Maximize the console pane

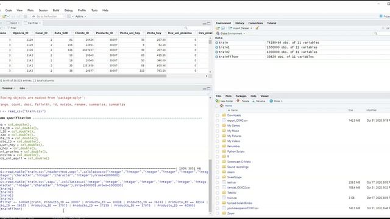[x=208, y=88]
